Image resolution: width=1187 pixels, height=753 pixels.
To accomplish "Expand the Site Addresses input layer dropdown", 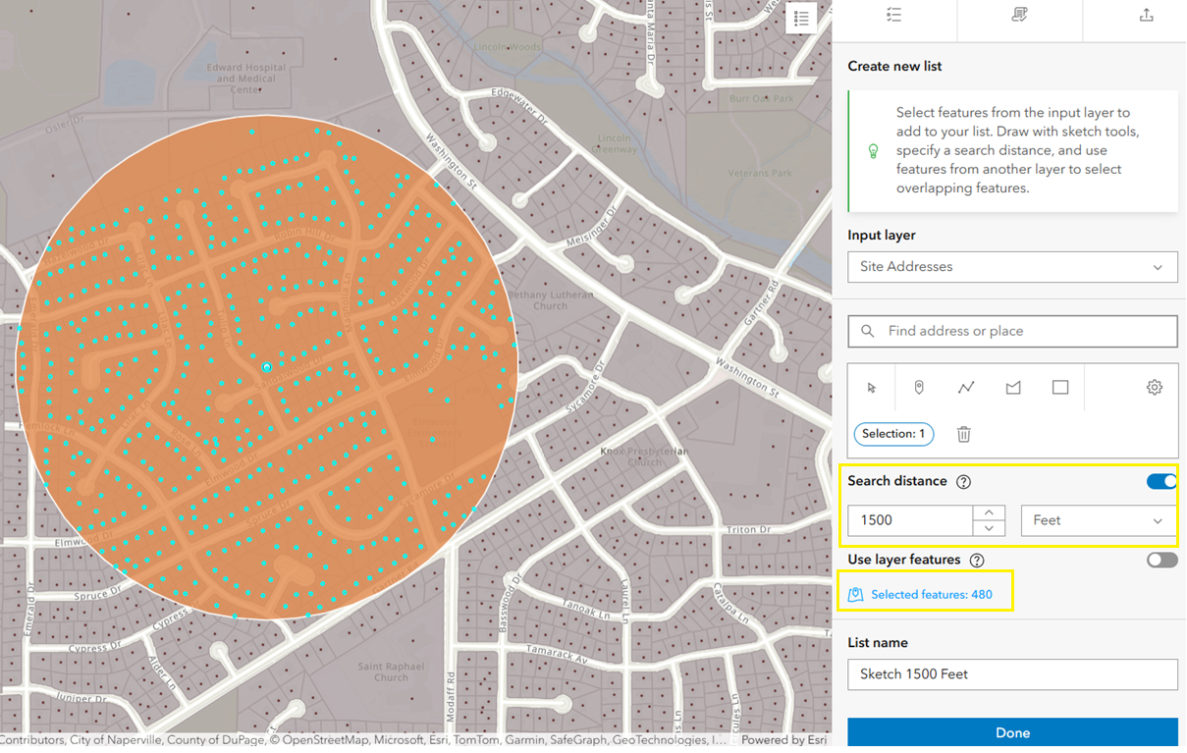I will coord(1012,267).
